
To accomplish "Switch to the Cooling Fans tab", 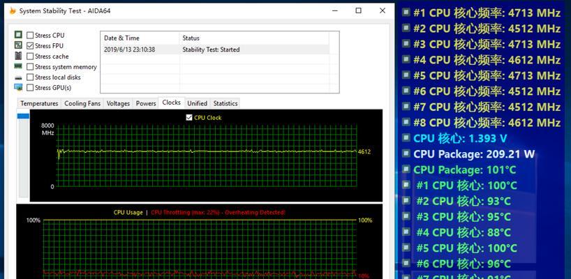I will point(82,103).
